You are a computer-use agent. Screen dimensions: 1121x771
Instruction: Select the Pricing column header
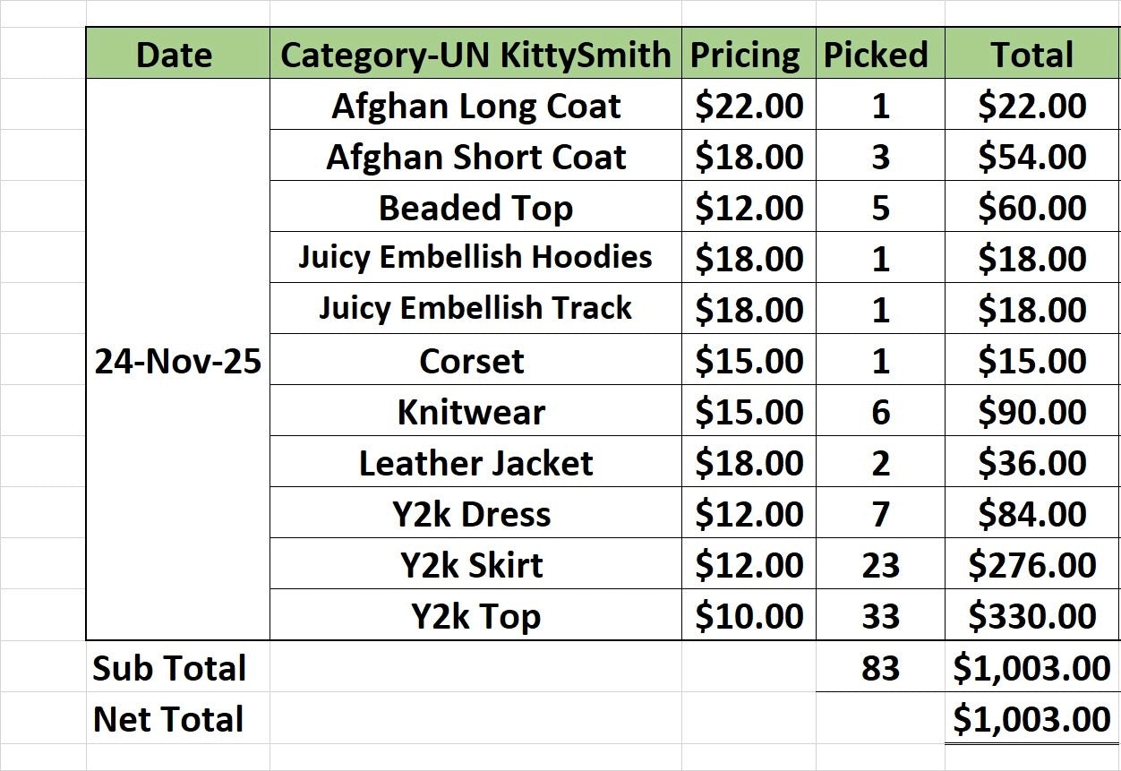pos(749,54)
